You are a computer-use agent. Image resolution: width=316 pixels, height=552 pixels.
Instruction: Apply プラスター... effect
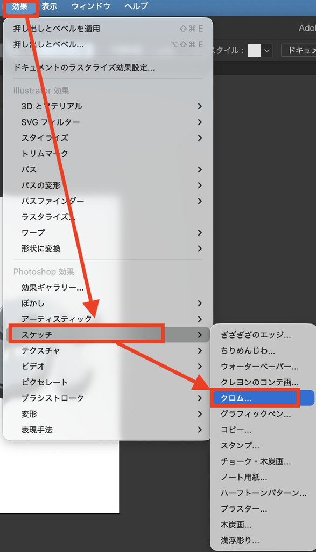pyautogui.click(x=264, y=509)
